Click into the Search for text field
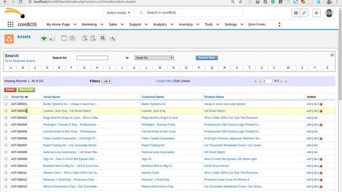The width and height of the screenshot is (342, 192). (92, 58)
